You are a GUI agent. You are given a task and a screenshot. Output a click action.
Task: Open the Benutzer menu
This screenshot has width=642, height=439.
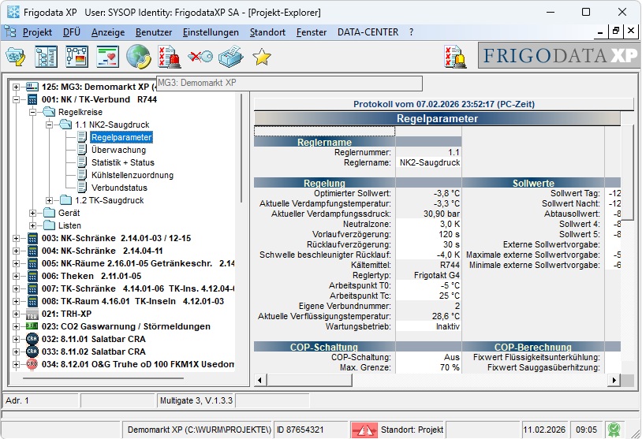[154, 32]
